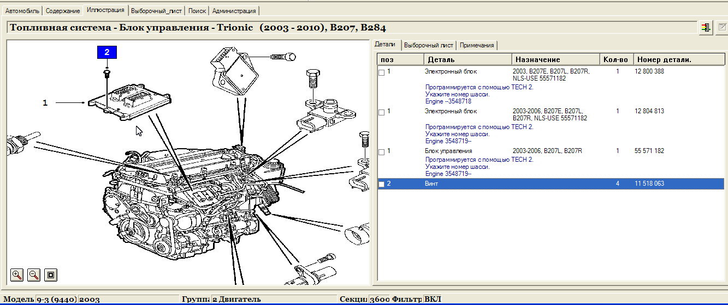Check the box for part 55 571 182

(x=381, y=152)
